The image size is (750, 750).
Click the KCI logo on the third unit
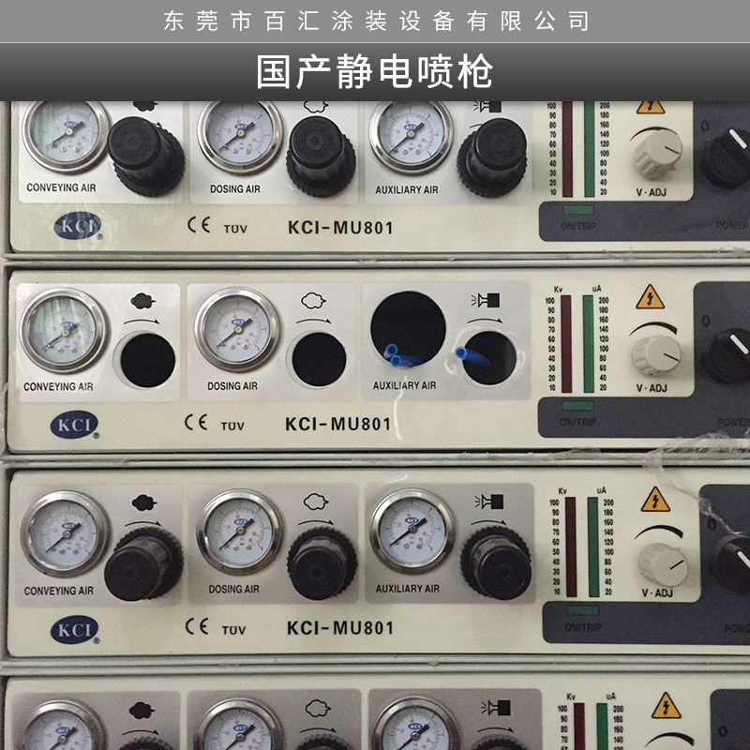point(75,629)
